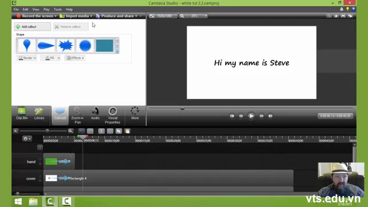Open the timeline settings gear dropdown

pyautogui.click(x=27, y=139)
